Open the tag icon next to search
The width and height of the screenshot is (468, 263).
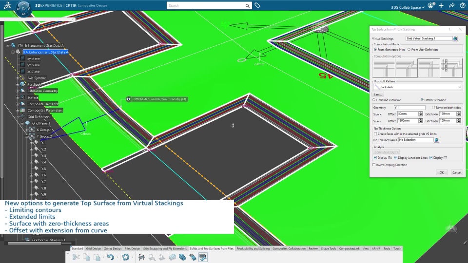pyautogui.click(x=257, y=5)
